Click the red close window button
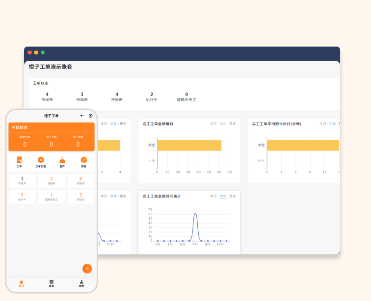Image resolution: width=371 pixels, height=301 pixels. (30, 52)
